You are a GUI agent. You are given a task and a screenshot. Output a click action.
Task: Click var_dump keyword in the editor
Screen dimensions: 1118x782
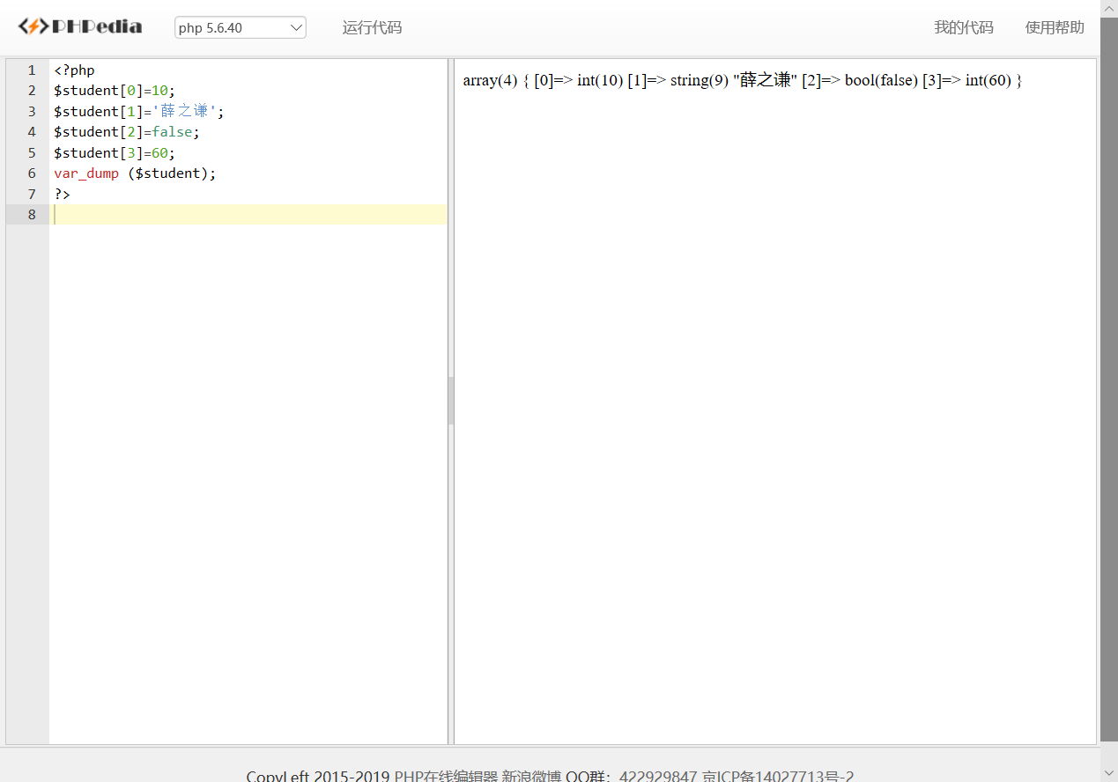click(86, 173)
